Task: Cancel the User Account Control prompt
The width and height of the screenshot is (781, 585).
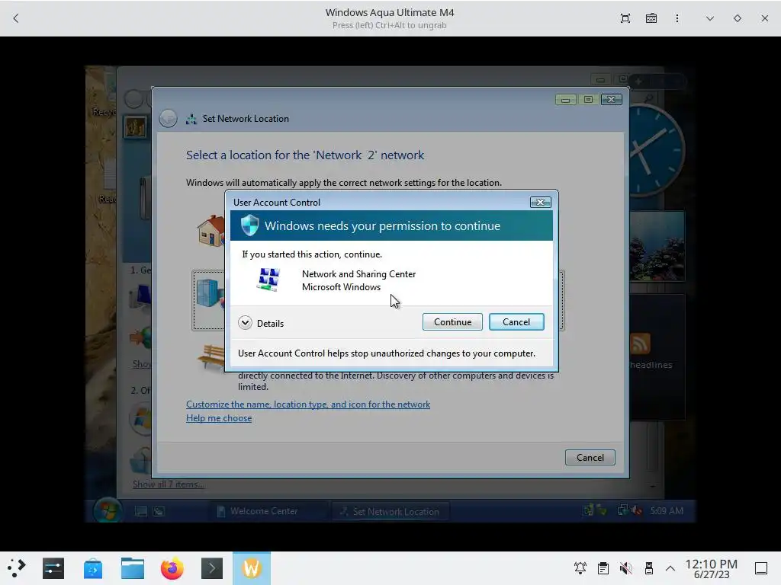Action: (x=516, y=322)
